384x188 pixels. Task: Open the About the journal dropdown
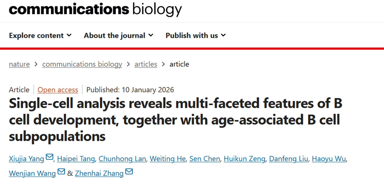[119, 35]
